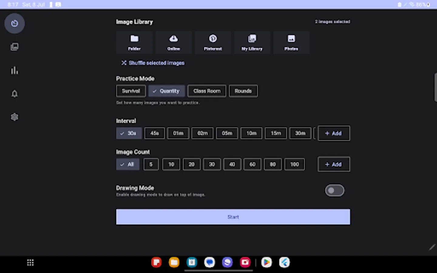This screenshot has width=437, height=273.
Task: Open the timer practice section in sidebar
Action: click(x=15, y=23)
